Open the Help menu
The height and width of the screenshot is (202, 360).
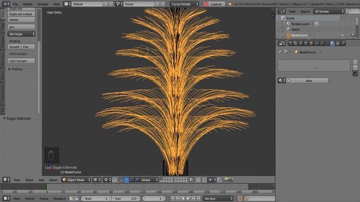pyautogui.click(x=56, y=4)
